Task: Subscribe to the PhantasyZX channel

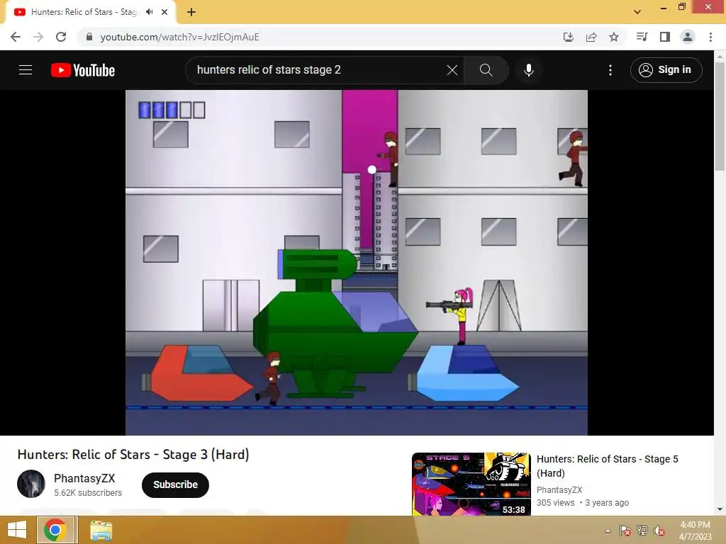Action: pos(176,484)
